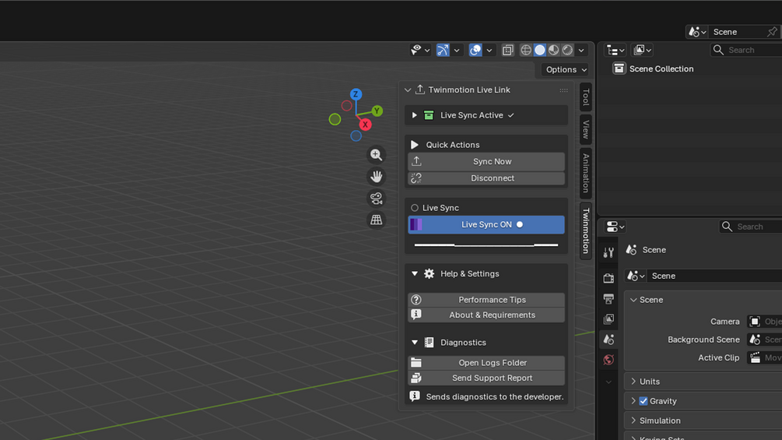Click the Sync Now button
782x440 pixels.
click(x=486, y=162)
